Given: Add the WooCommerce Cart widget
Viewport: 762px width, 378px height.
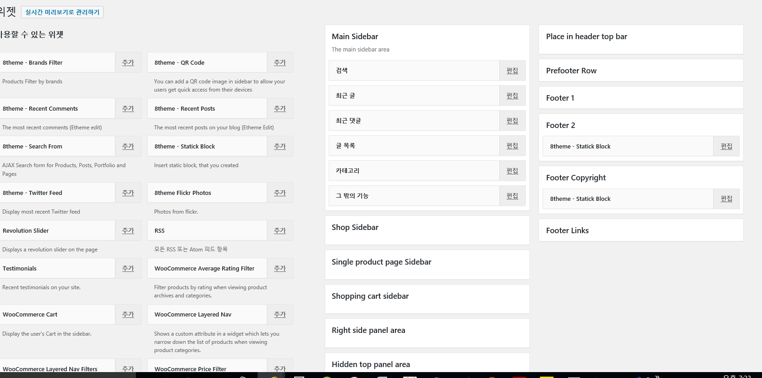Looking at the screenshot, I should click(128, 314).
